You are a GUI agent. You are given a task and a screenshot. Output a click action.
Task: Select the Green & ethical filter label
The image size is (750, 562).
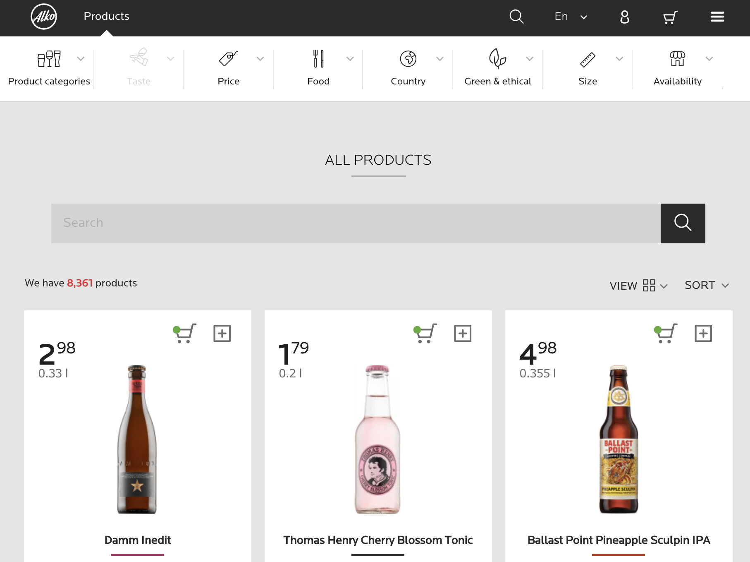[x=498, y=81]
